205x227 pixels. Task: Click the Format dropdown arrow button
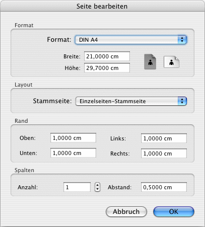182,40
